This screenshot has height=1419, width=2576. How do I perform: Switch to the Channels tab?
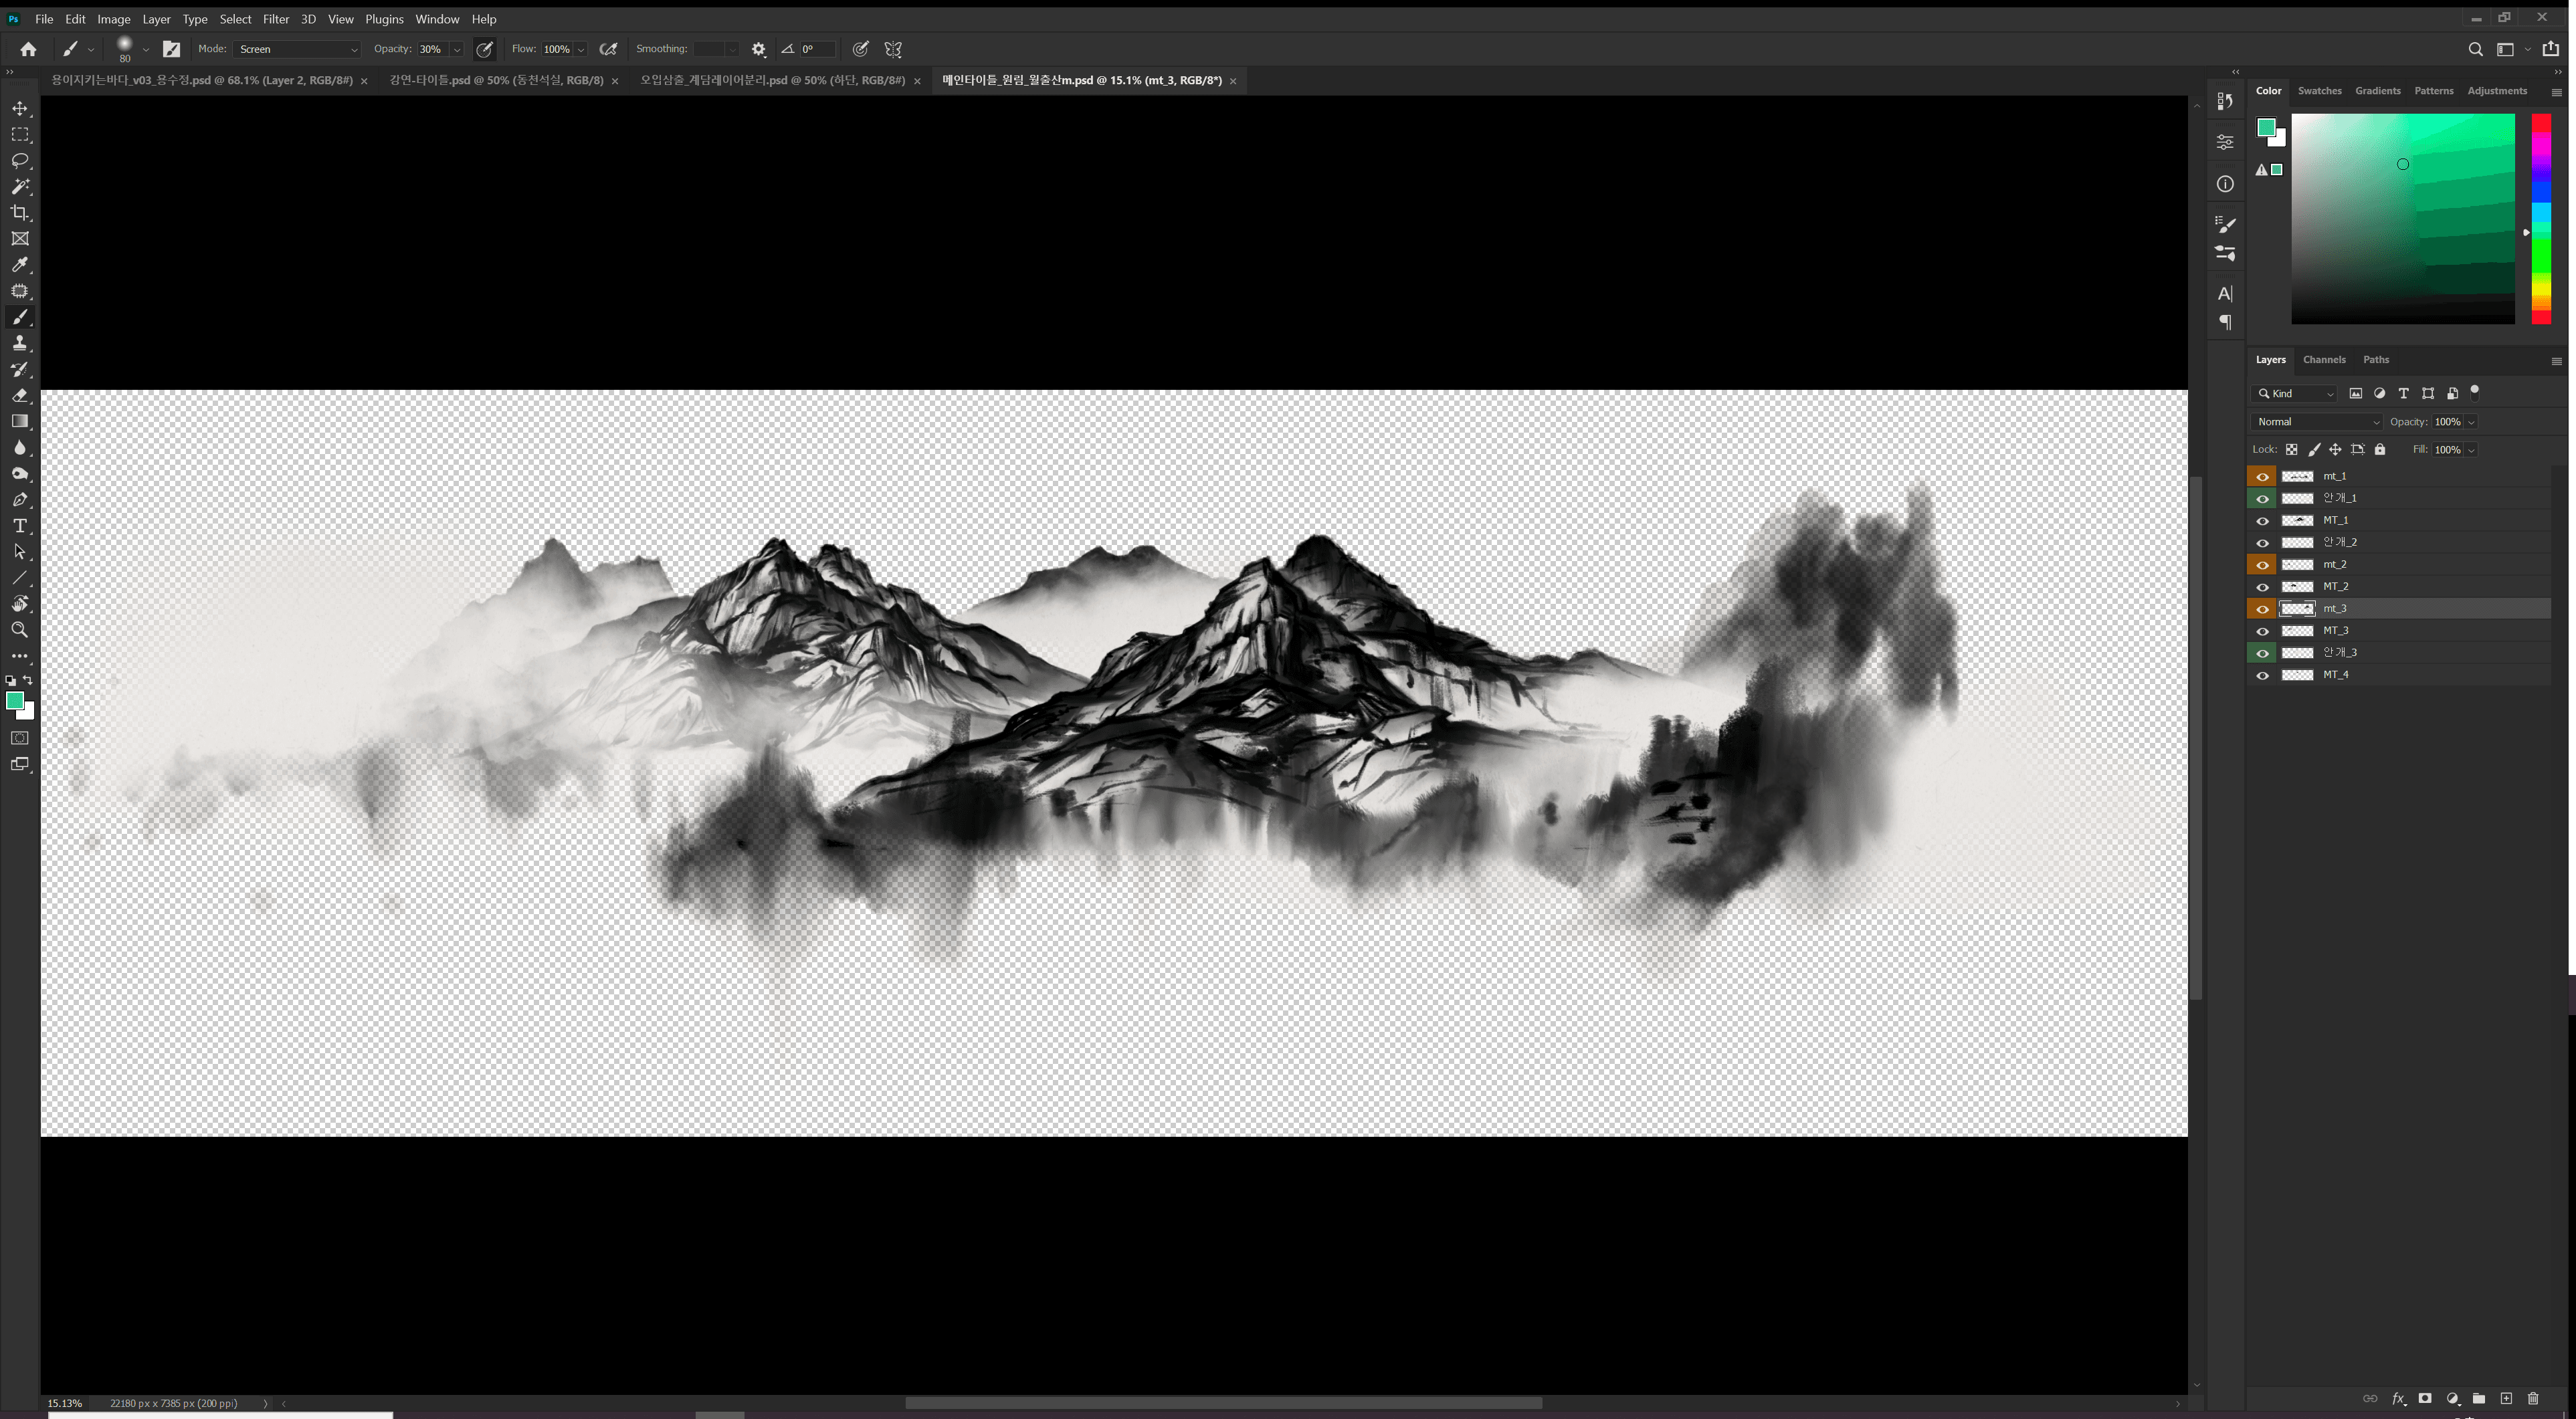coord(2323,360)
